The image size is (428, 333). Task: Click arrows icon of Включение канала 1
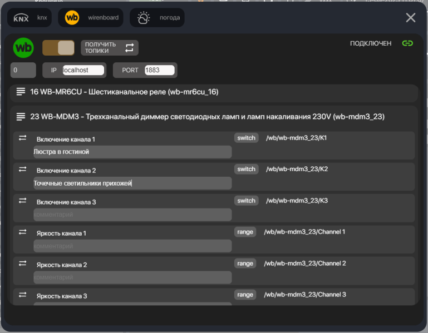pos(23,138)
